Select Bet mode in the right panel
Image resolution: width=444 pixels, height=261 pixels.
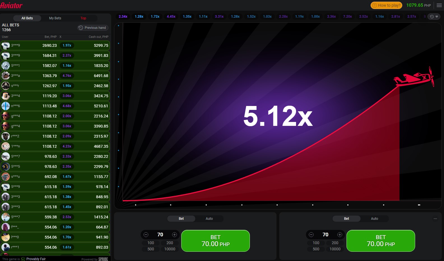click(347, 219)
